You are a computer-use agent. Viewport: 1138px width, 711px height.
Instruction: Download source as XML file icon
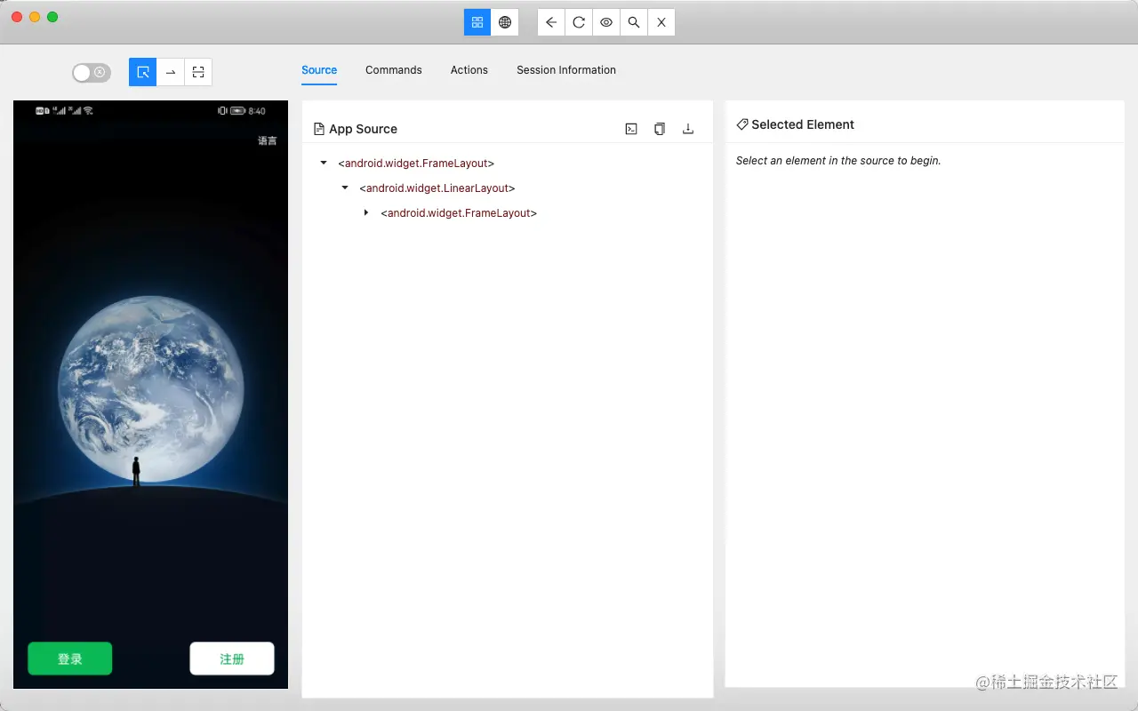tap(687, 129)
